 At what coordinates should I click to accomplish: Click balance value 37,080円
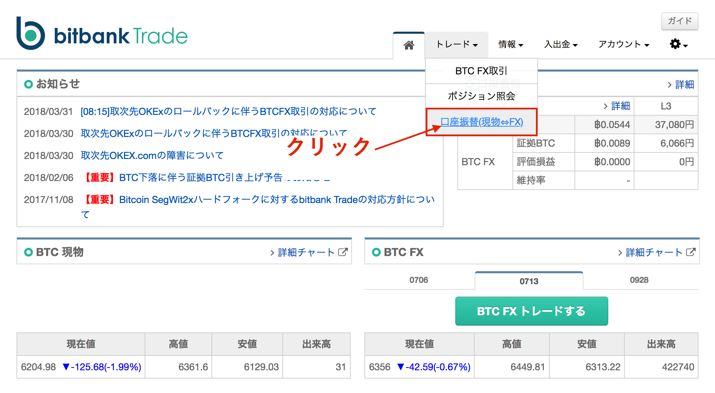click(x=674, y=125)
